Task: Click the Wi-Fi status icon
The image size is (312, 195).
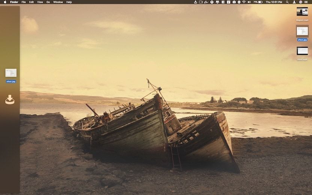Action: (244, 2)
